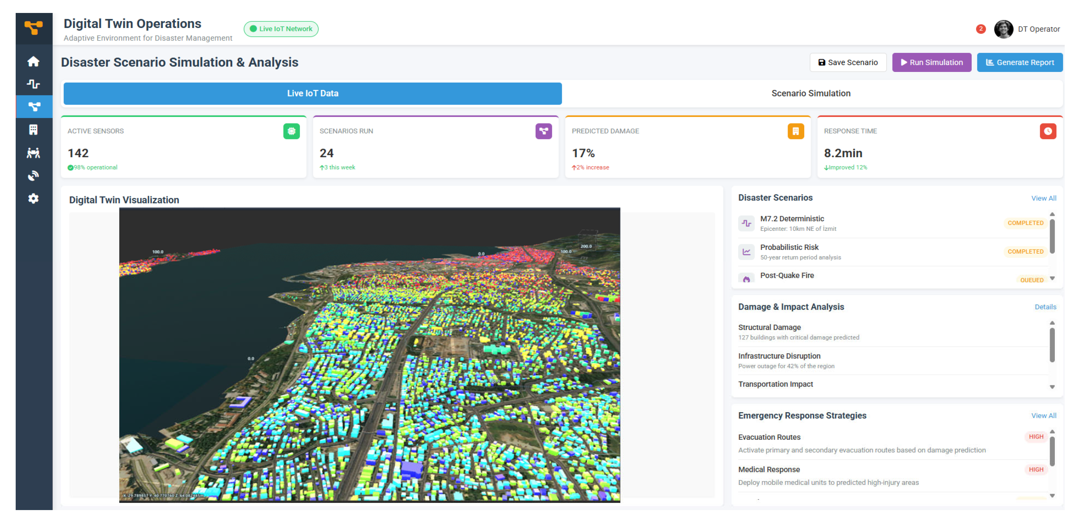Viewport: 1078px width, 522px height.
Task: Switch to Scenario Simulation tab
Action: pyautogui.click(x=811, y=93)
